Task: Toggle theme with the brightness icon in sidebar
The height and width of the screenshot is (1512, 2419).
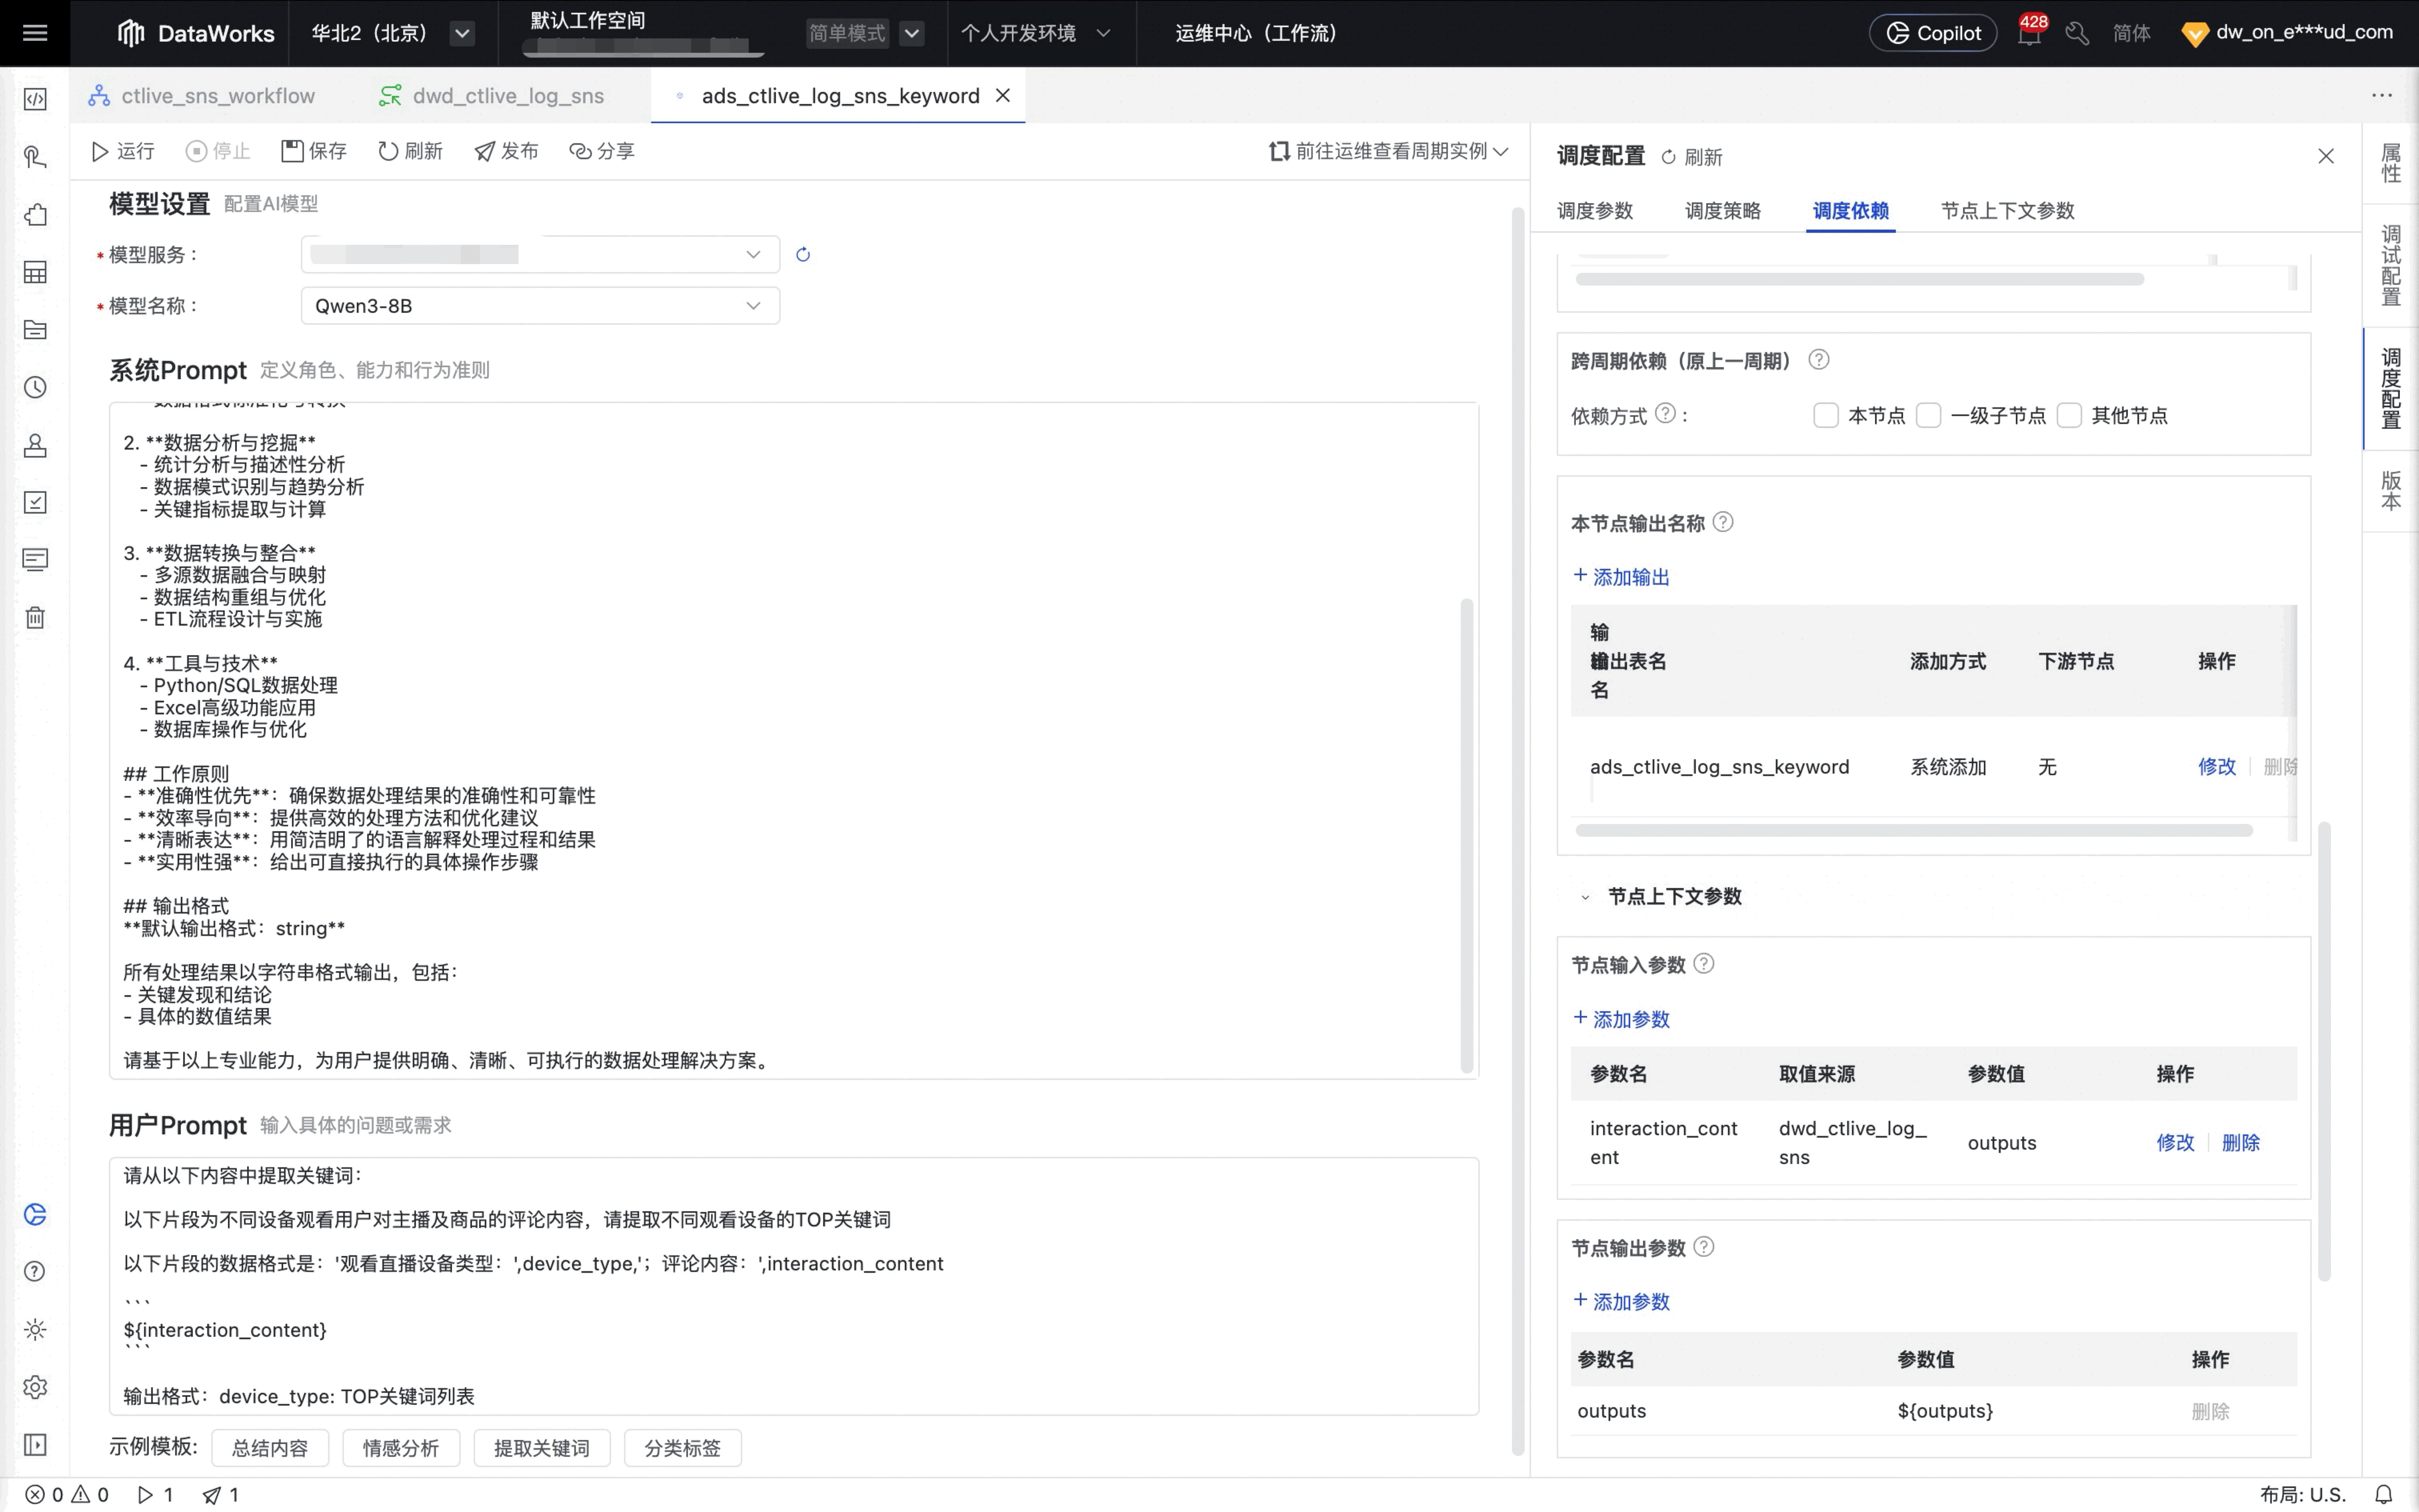Action: tap(35, 1329)
